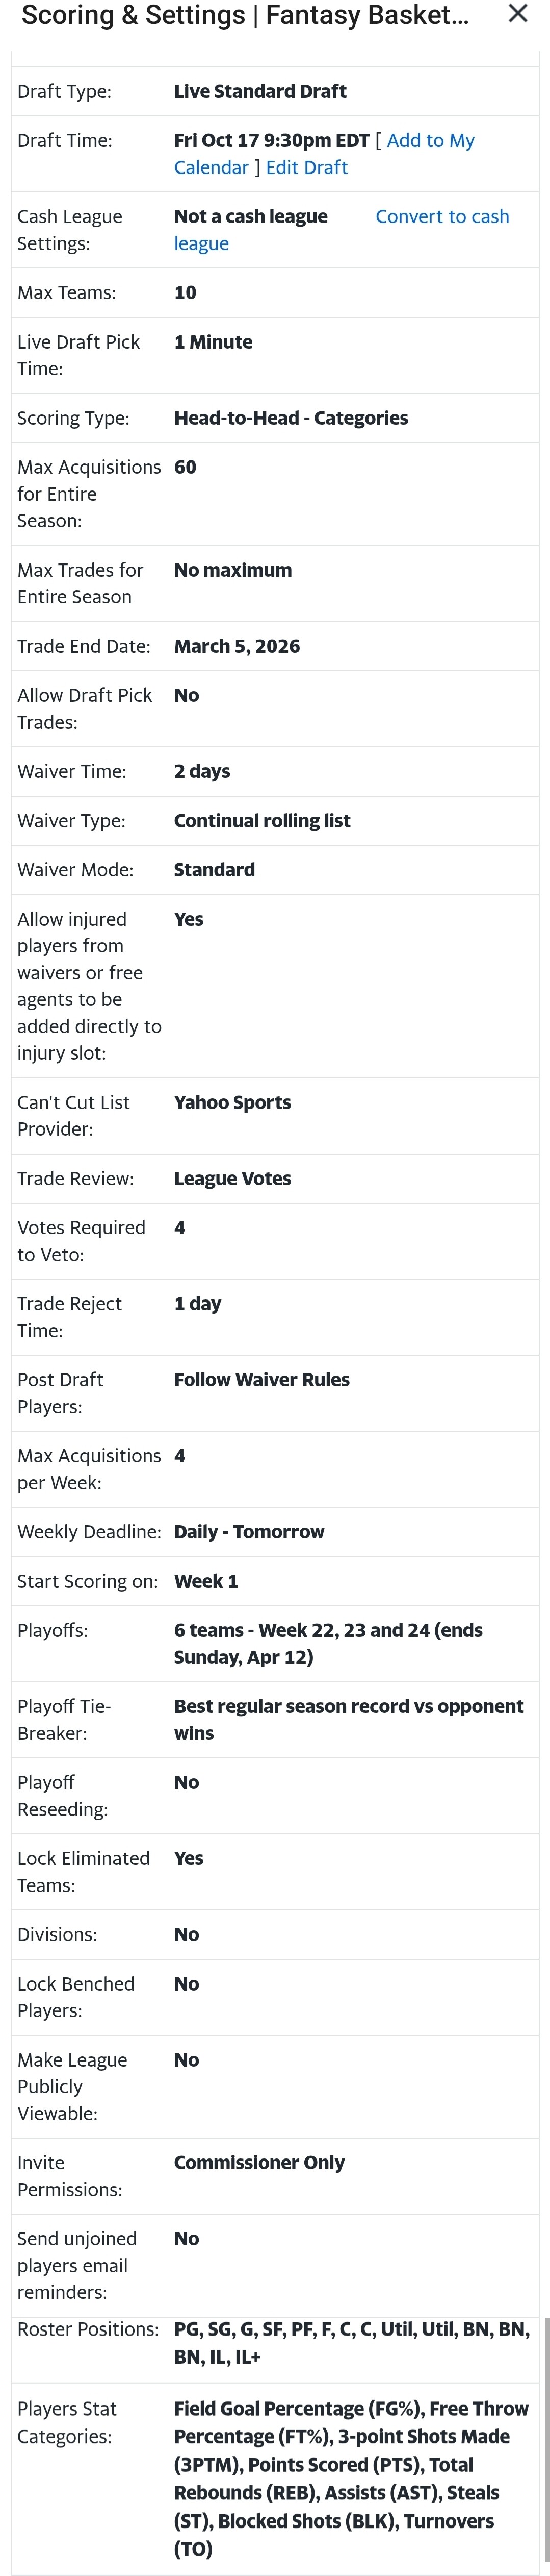Viewport: 550px width, 2576px height.
Task: Open the Add to My Calendar link
Action: 324,154
